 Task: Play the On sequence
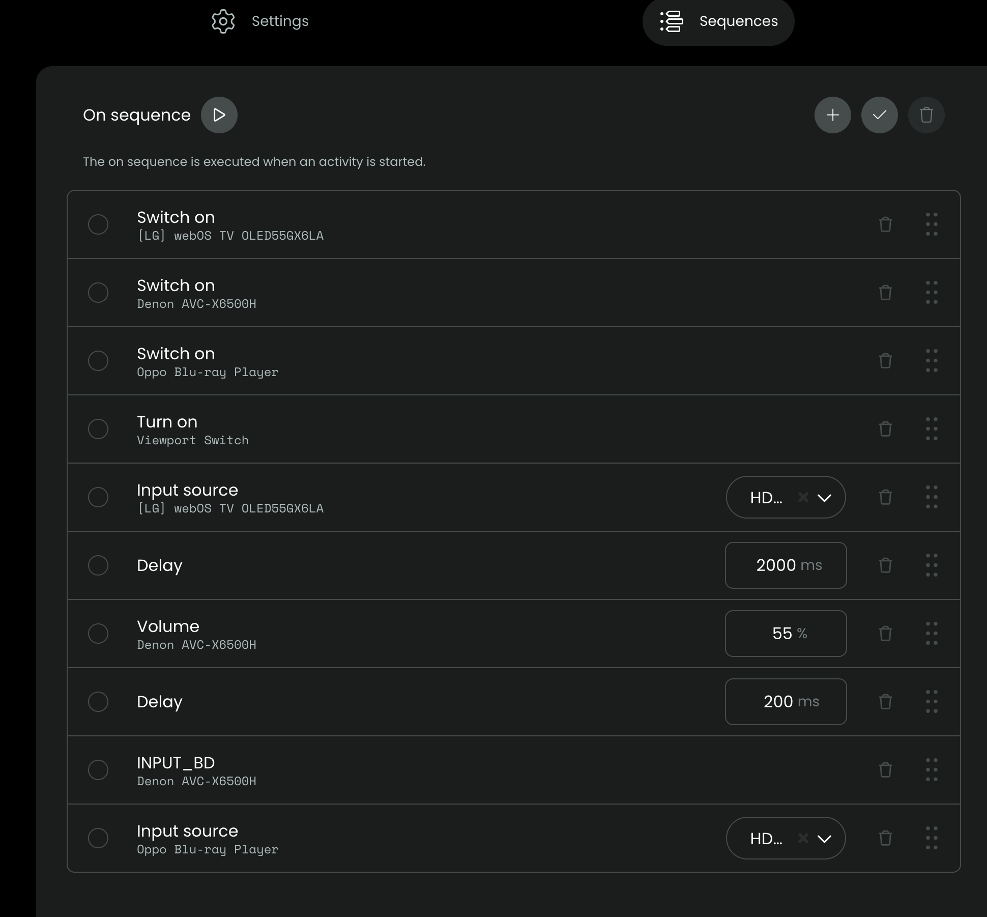[x=219, y=115]
